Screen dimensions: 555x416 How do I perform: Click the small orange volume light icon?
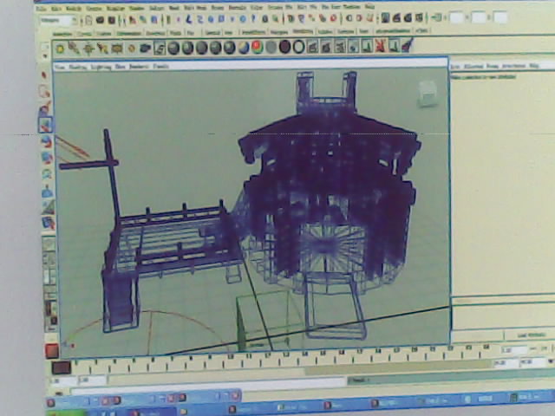pos(131,49)
